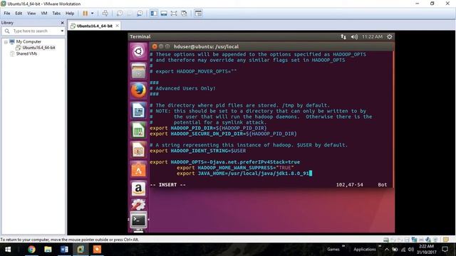Select Shared VMs in the library

point(26,54)
